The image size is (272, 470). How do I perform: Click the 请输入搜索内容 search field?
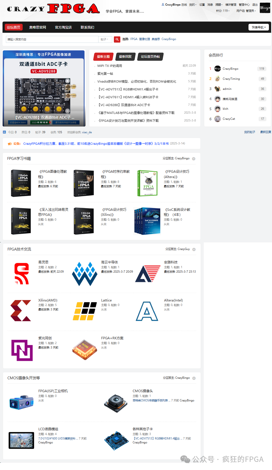click(x=52, y=39)
